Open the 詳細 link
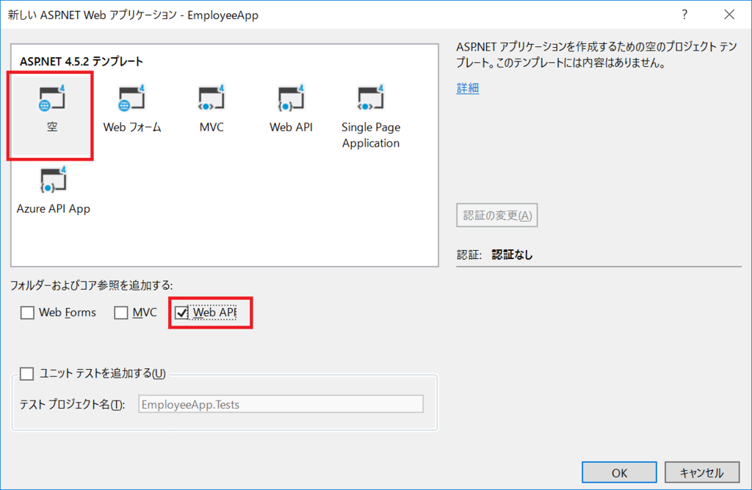The height and width of the screenshot is (490, 752). [468, 88]
